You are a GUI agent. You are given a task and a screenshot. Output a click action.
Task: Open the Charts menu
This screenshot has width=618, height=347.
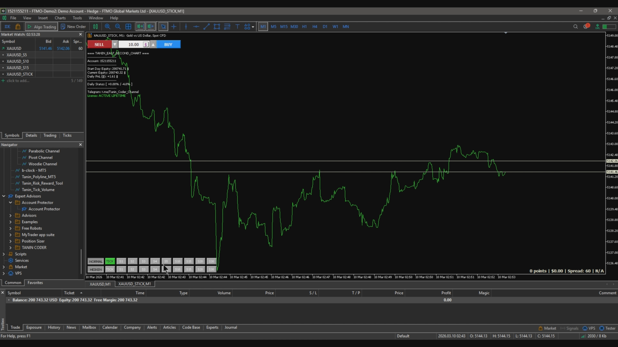(x=60, y=18)
